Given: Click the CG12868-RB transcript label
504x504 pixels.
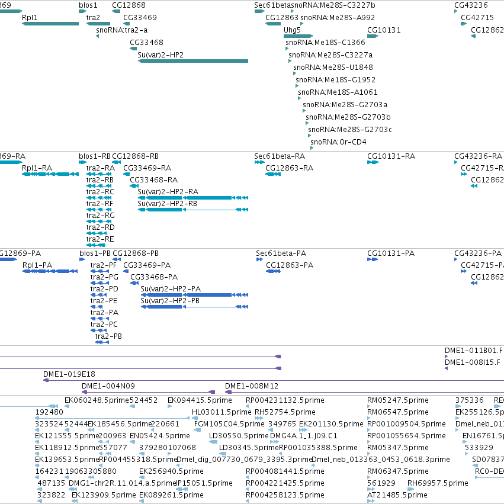Looking at the screenshot, I should pyautogui.click(x=135, y=156).
